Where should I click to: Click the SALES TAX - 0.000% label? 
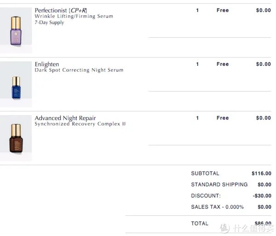pyautogui.click(x=217, y=207)
